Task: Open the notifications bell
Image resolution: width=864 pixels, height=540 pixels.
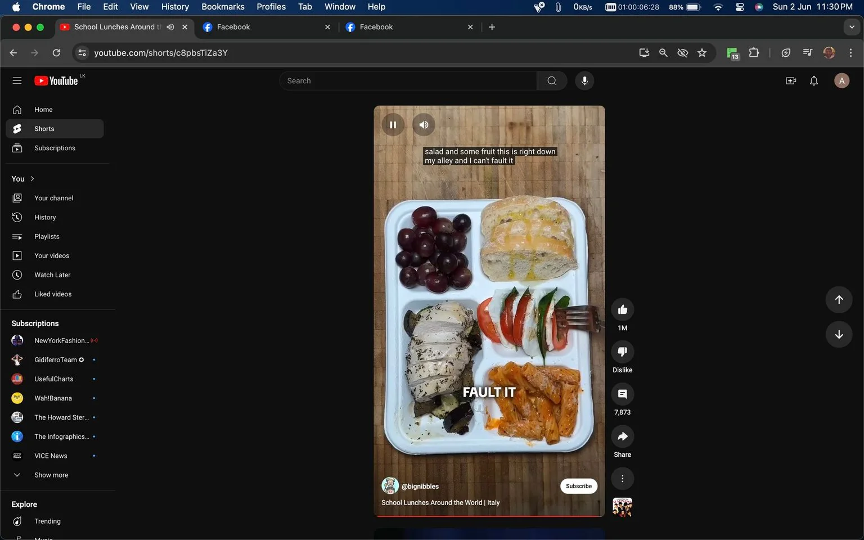Action: click(813, 80)
